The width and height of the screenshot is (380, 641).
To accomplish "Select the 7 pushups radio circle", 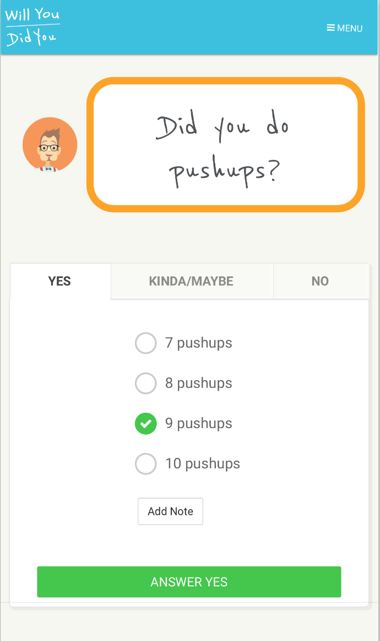I will click(145, 343).
